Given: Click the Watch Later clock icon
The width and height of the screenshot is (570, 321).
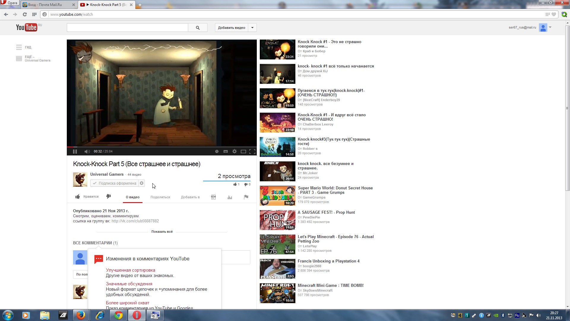Looking at the screenshot, I should pyautogui.click(x=217, y=152).
